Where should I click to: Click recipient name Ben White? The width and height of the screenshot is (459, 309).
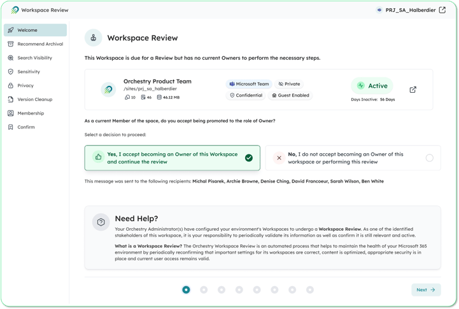(x=372, y=181)
